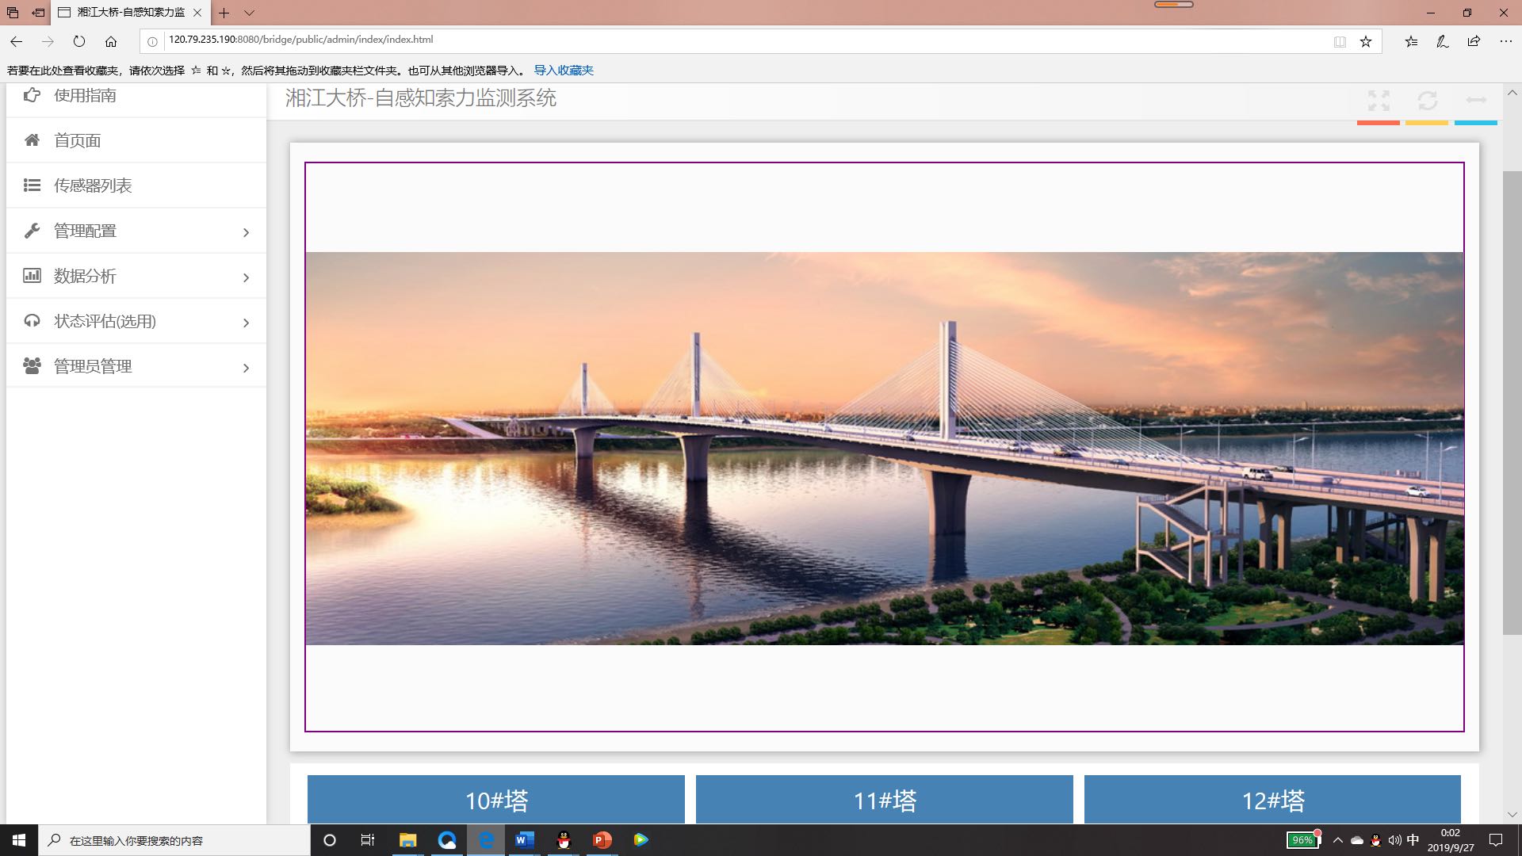Open Task View on the taskbar
1522x856 pixels.
pos(368,840)
